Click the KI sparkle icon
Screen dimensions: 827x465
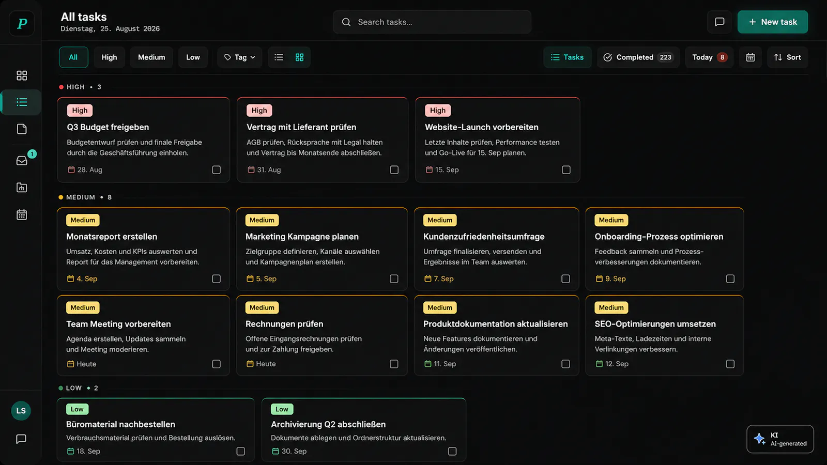click(760, 439)
